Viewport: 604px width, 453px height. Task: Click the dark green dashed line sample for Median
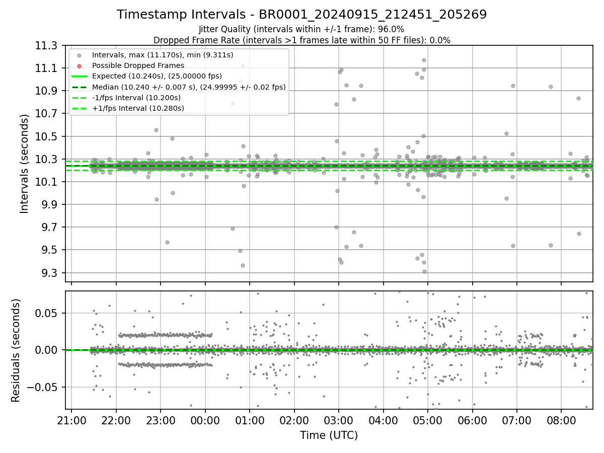(x=79, y=87)
